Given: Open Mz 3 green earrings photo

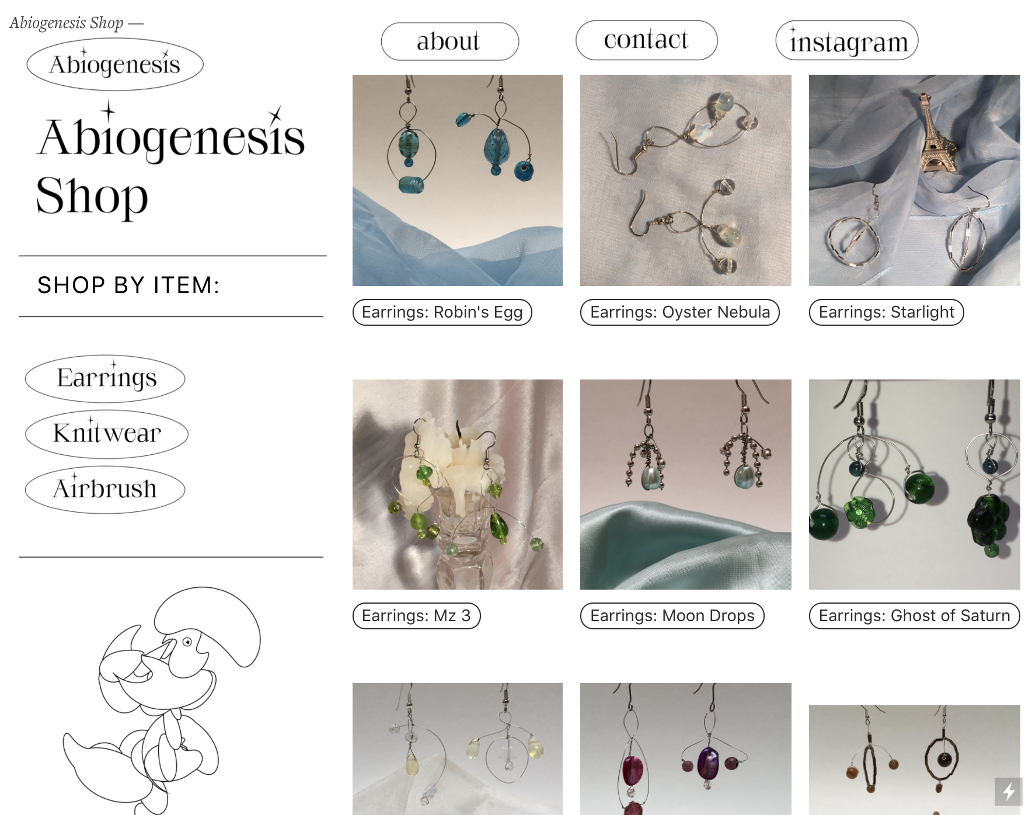Looking at the screenshot, I should click(x=458, y=485).
